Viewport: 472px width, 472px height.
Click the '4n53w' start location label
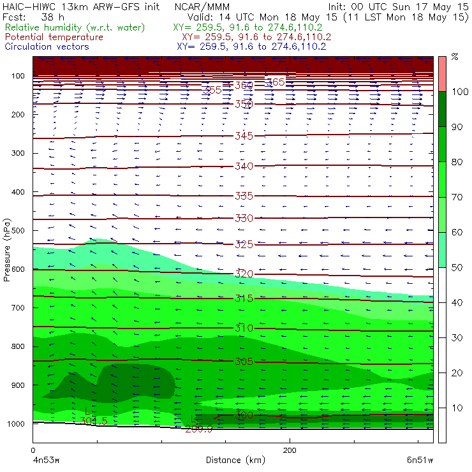(x=45, y=460)
